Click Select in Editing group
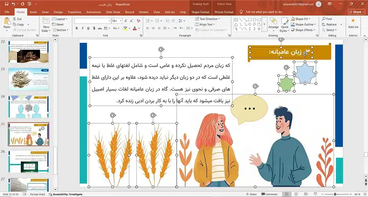 (x=330, y=30)
